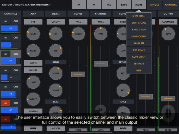Select RAND CHANS menu entry
This screenshot has width=179, height=134.
pyautogui.click(x=139, y=36)
